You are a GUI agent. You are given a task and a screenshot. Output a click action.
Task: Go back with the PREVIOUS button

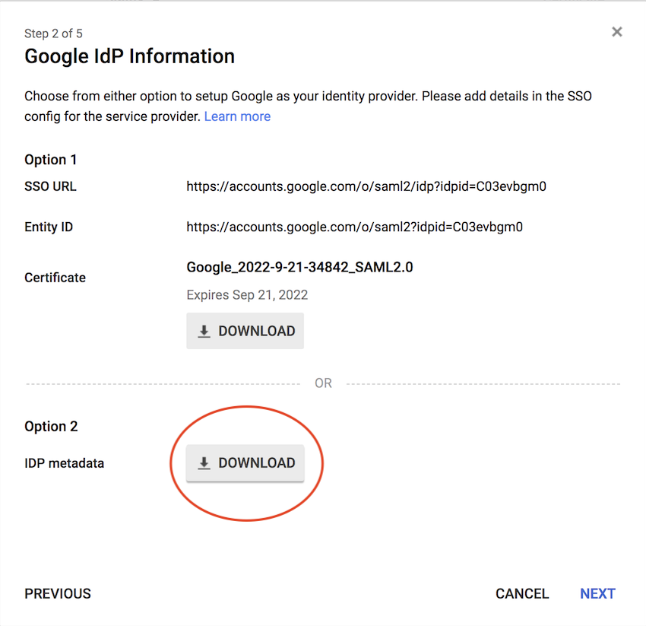[x=58, y=593]
